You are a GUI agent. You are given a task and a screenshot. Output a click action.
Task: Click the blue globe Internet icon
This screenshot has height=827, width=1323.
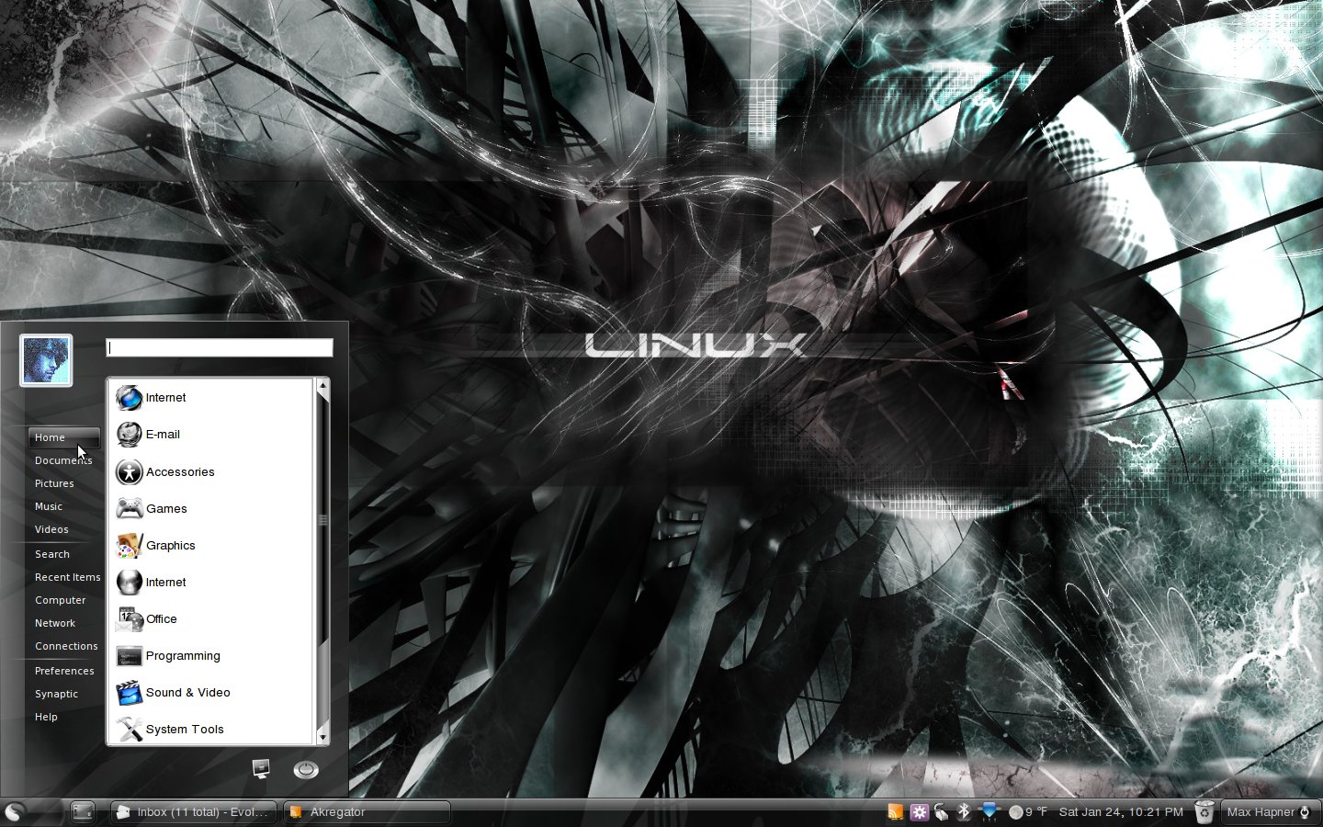click(x=129, y=398)
